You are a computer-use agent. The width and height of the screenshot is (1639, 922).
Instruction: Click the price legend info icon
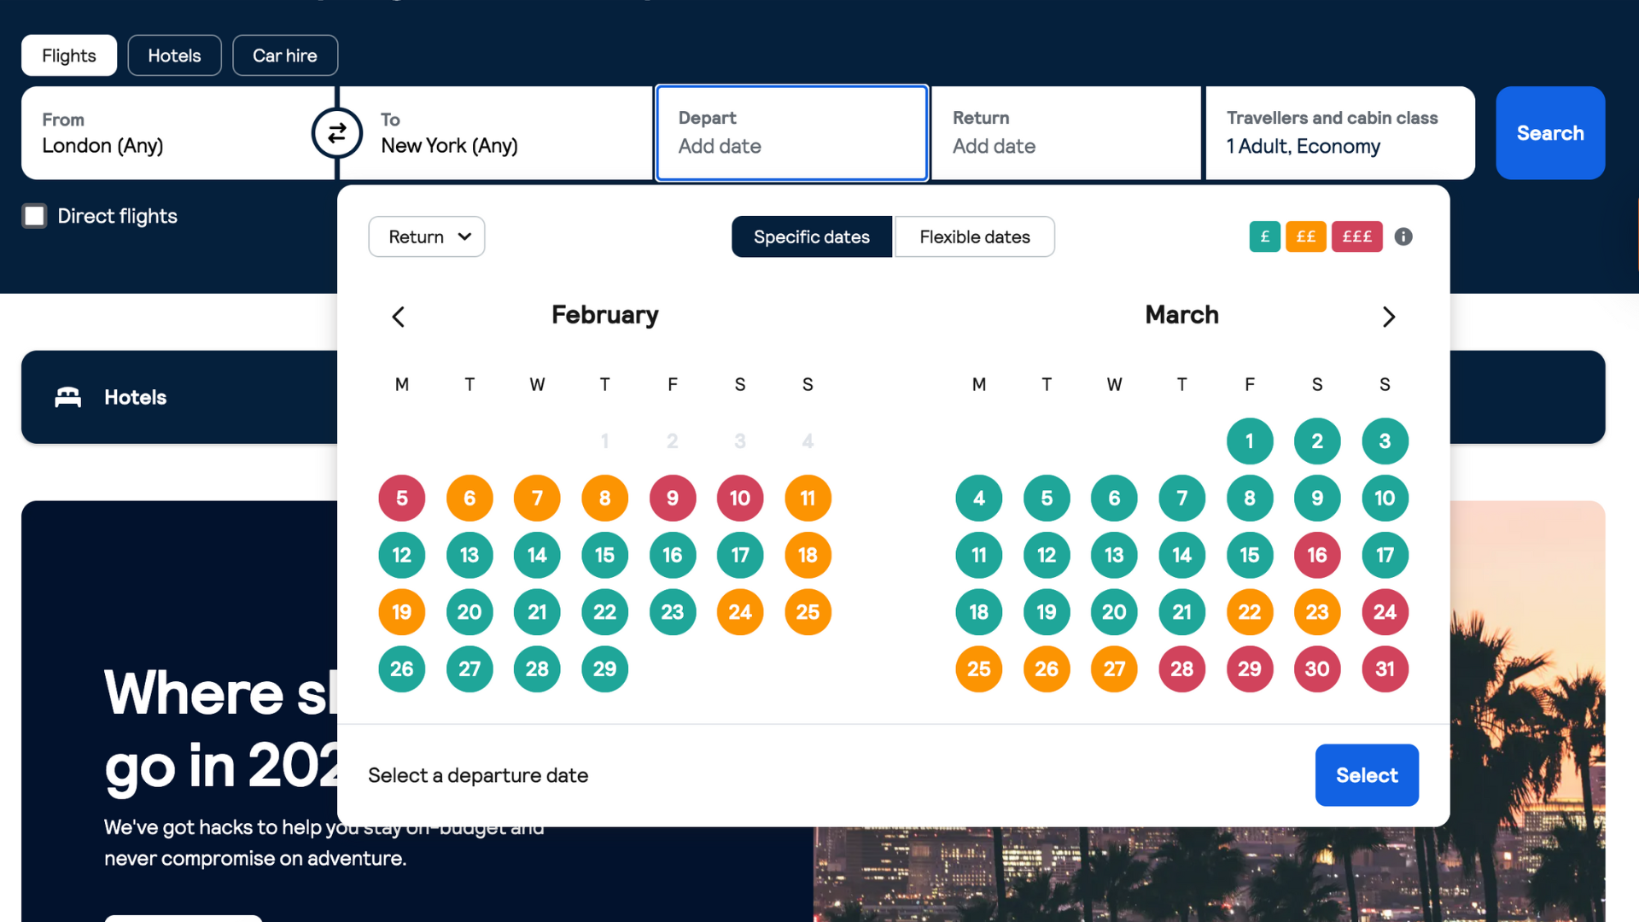point(1402,236)
